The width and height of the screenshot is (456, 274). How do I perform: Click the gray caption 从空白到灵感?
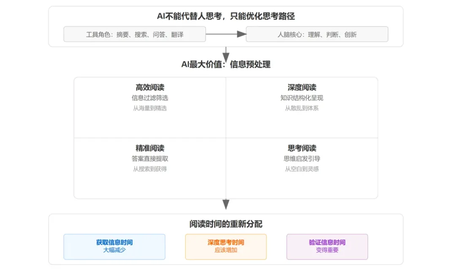(302, 169)
